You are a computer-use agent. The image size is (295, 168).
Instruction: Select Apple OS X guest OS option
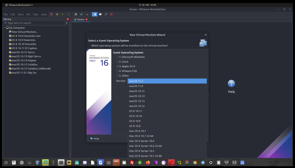tap(126, 66)
